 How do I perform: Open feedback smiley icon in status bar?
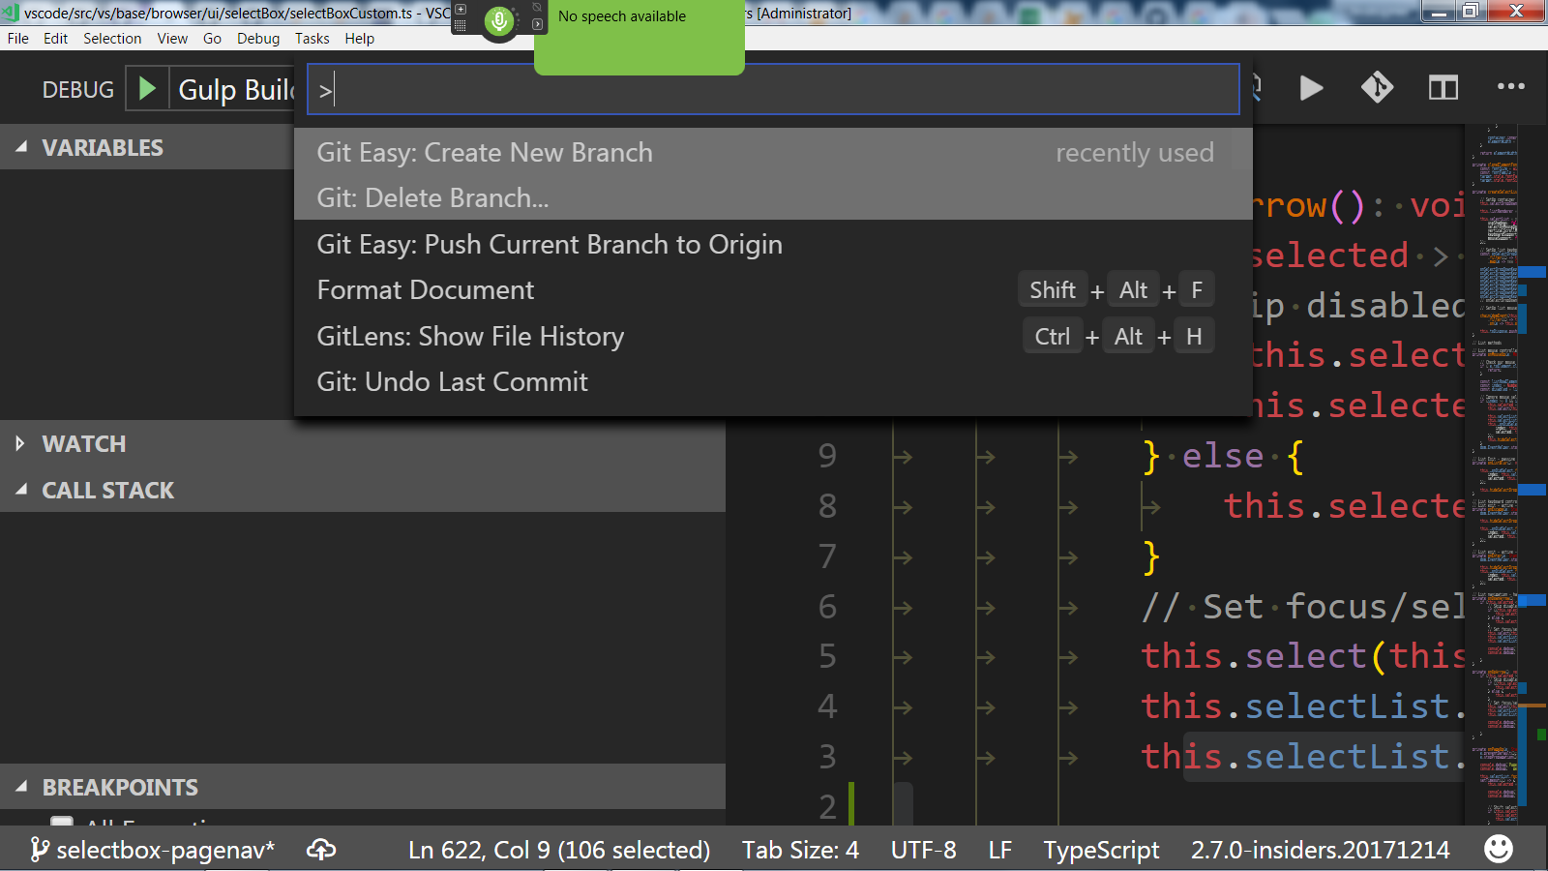pyautogui.click(x=1498, y=849)
